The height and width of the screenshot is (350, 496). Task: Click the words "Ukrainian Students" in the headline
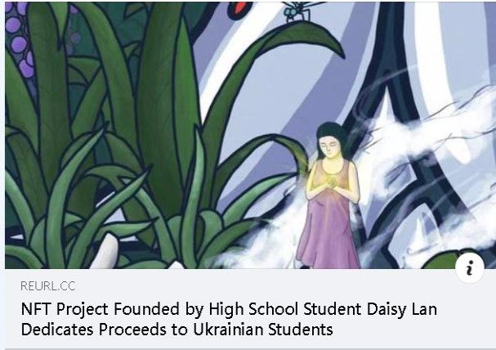tap(263, 330)
